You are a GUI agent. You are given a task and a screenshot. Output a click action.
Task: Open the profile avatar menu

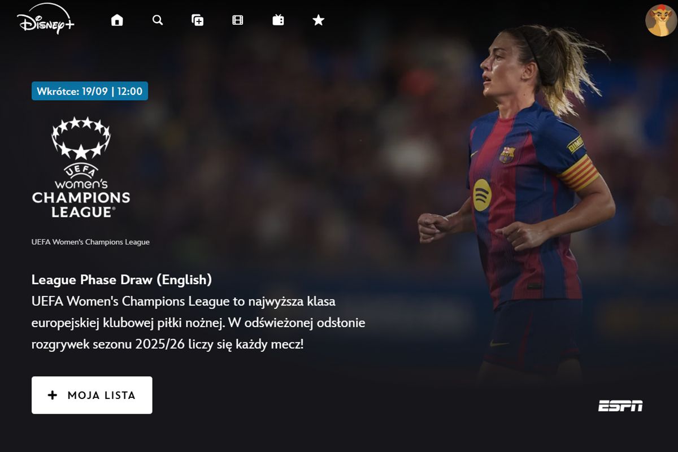(x=661, y=20)
